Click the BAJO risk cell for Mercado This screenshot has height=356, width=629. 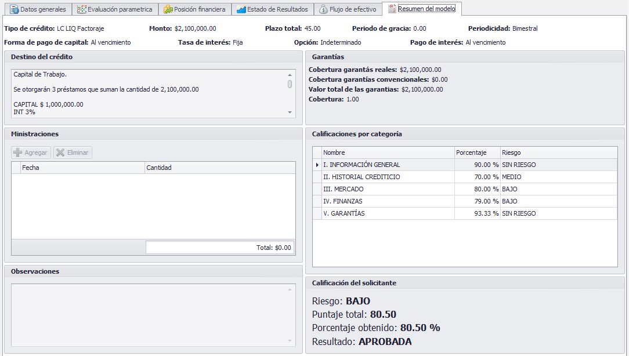(x=559, y=189)
